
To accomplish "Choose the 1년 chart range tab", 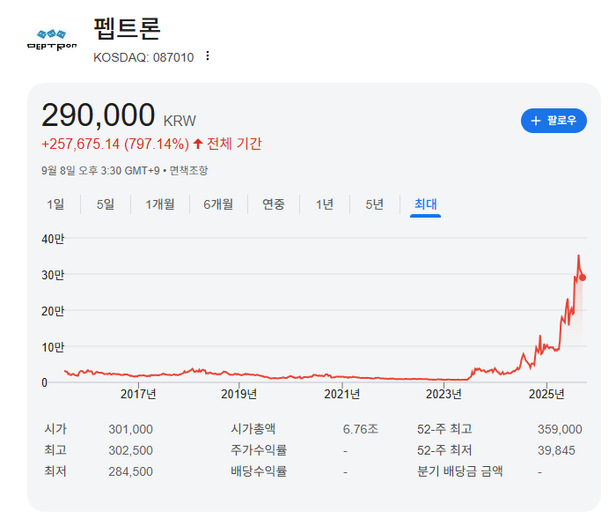I will pyautogui.click(x=325, y=204).
